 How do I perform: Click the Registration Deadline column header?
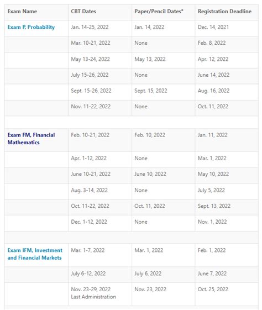pos(224,11)
